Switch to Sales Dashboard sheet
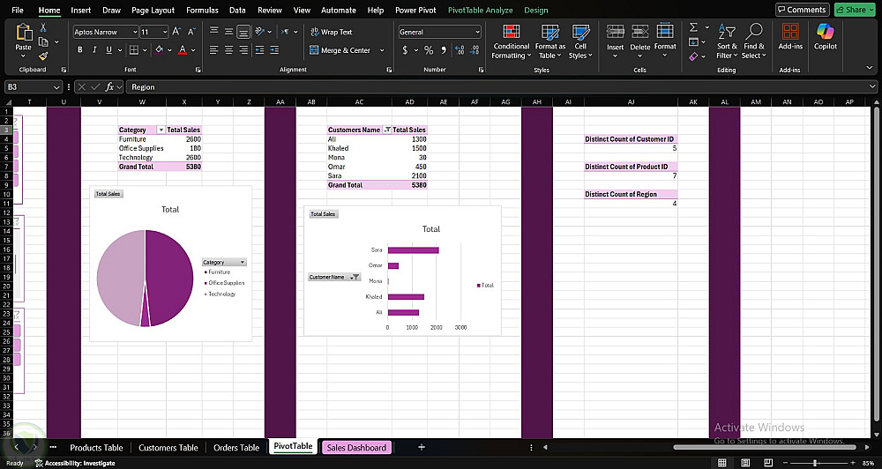The width and height of the screenshot is (882, 469). [x=356, y=448]
